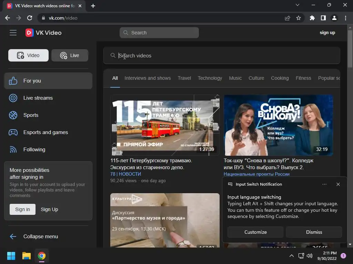Viewport: 353px width, 264px height.
Task: Switch to the Technology tab
Action: pos(210,78)
